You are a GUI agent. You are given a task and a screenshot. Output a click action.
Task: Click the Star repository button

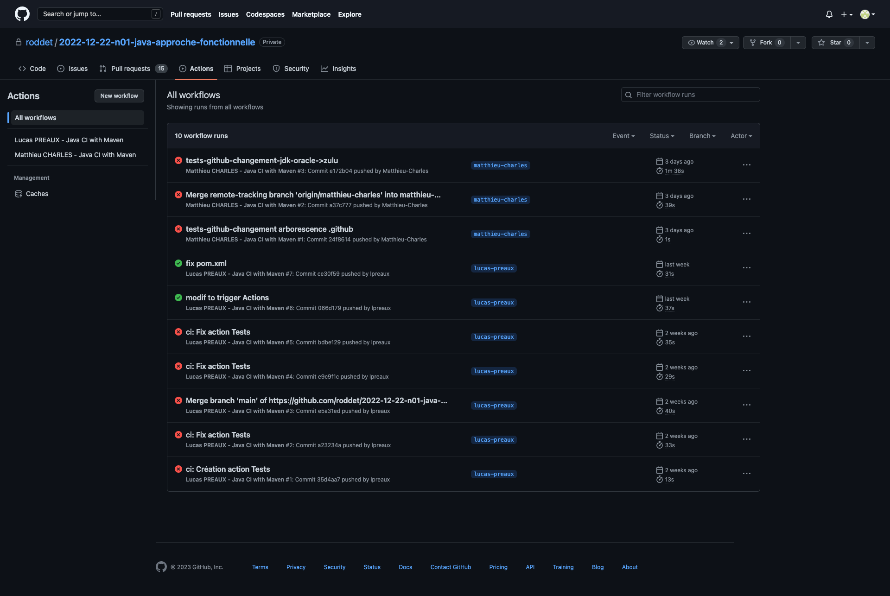click(835, 43)
